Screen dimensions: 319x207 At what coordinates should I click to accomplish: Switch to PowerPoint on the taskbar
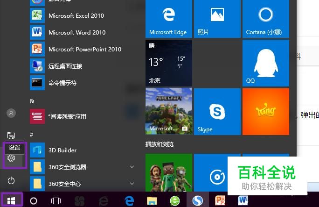(220, 201)
